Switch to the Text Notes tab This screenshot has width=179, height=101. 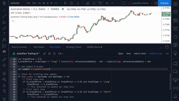click(39, 47)
